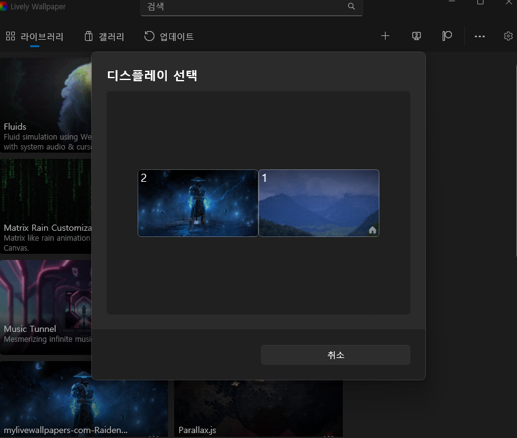Select display 2 in the dialog

197,203
